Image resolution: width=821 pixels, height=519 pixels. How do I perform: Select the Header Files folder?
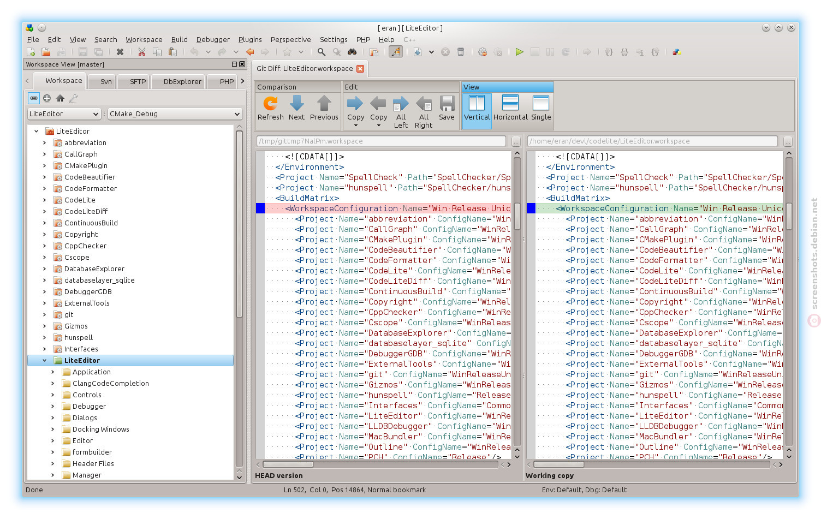click(93, 464)
